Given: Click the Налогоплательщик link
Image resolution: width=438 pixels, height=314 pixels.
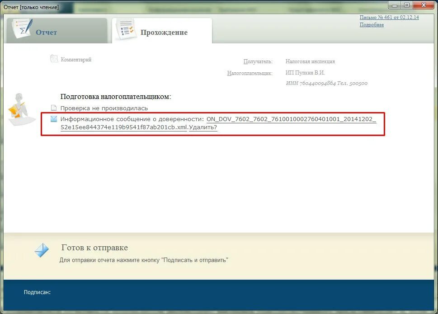Looking at the screenshot, I should 250,73.
